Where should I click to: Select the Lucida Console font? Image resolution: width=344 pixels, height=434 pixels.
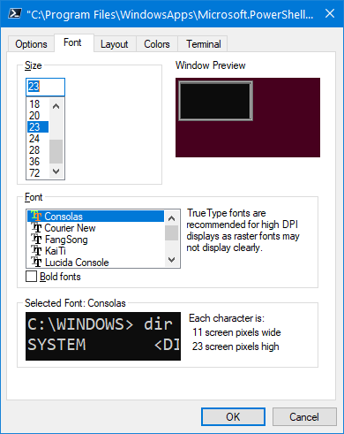pos(95,263)
